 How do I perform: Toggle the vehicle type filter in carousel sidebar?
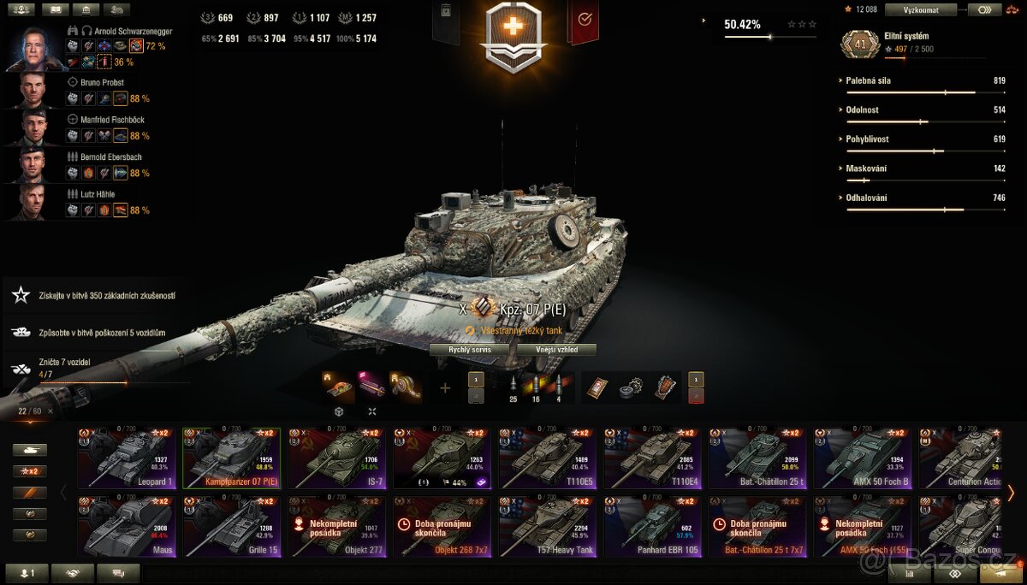point(30,450)
